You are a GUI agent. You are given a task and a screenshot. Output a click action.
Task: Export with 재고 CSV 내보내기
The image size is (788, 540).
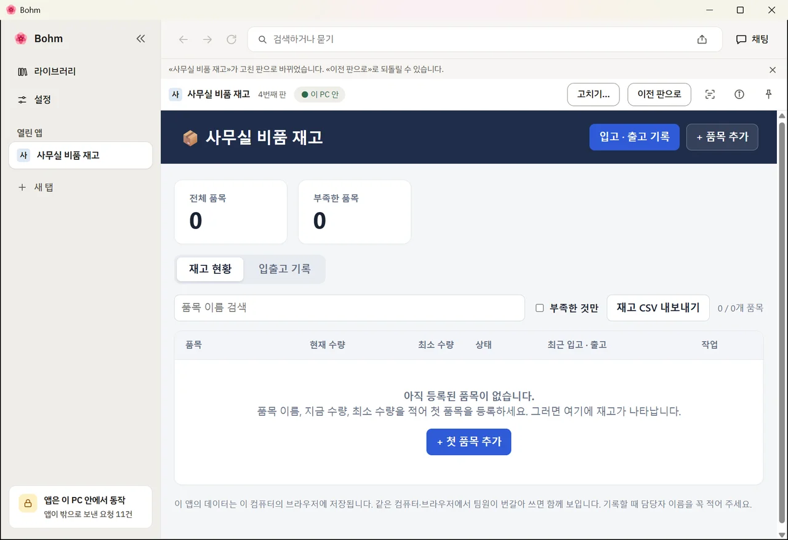point(658,308)
